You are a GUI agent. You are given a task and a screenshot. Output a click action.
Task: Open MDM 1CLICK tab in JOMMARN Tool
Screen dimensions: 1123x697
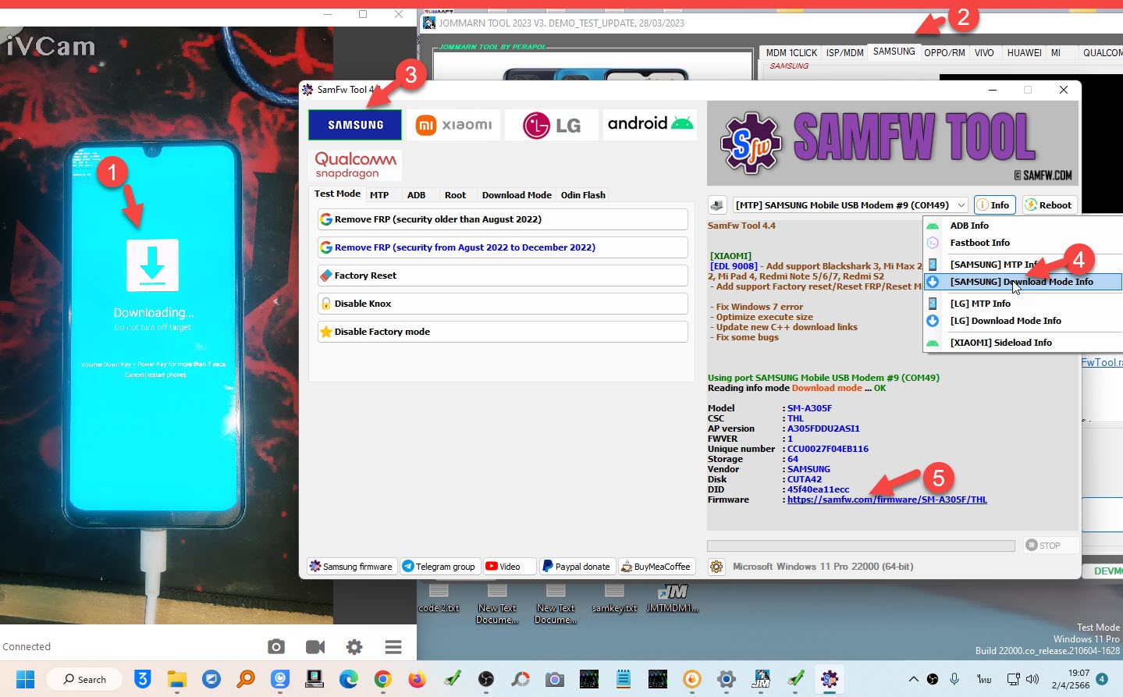click(x=791, y=53)
